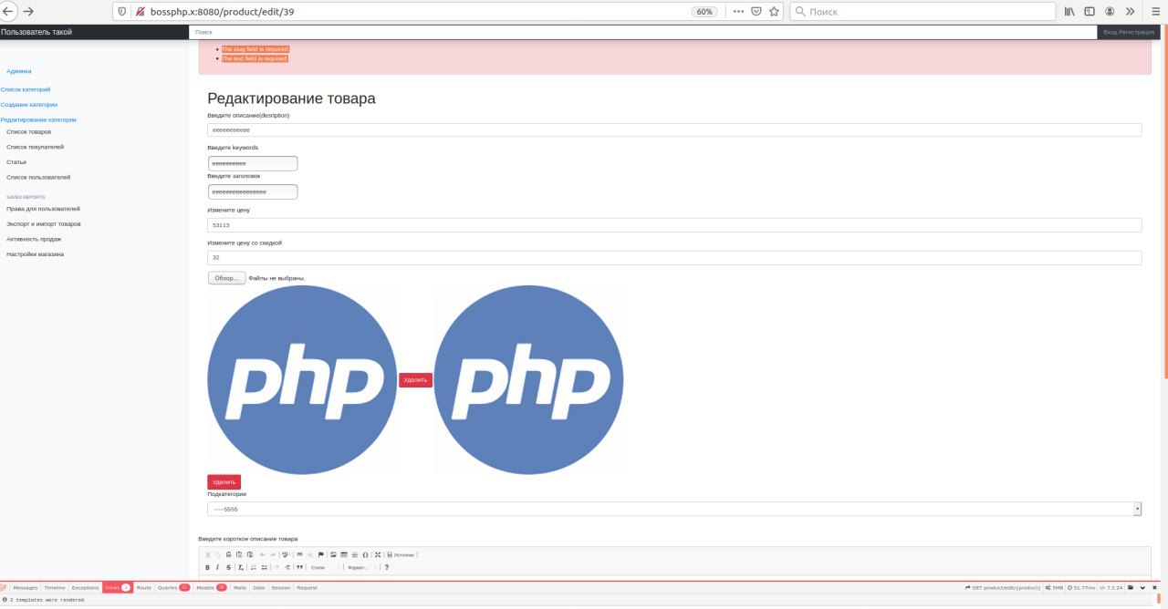Click the price field containing 53113

674,224
